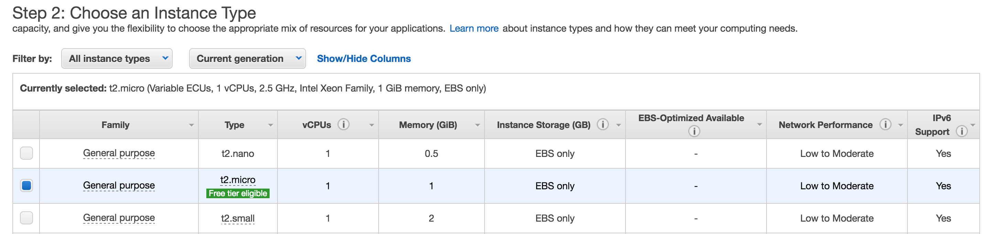The image size is (989, 234).
Task: Open the vCPUs column sort dropdown
Action: tap(371, 125)
